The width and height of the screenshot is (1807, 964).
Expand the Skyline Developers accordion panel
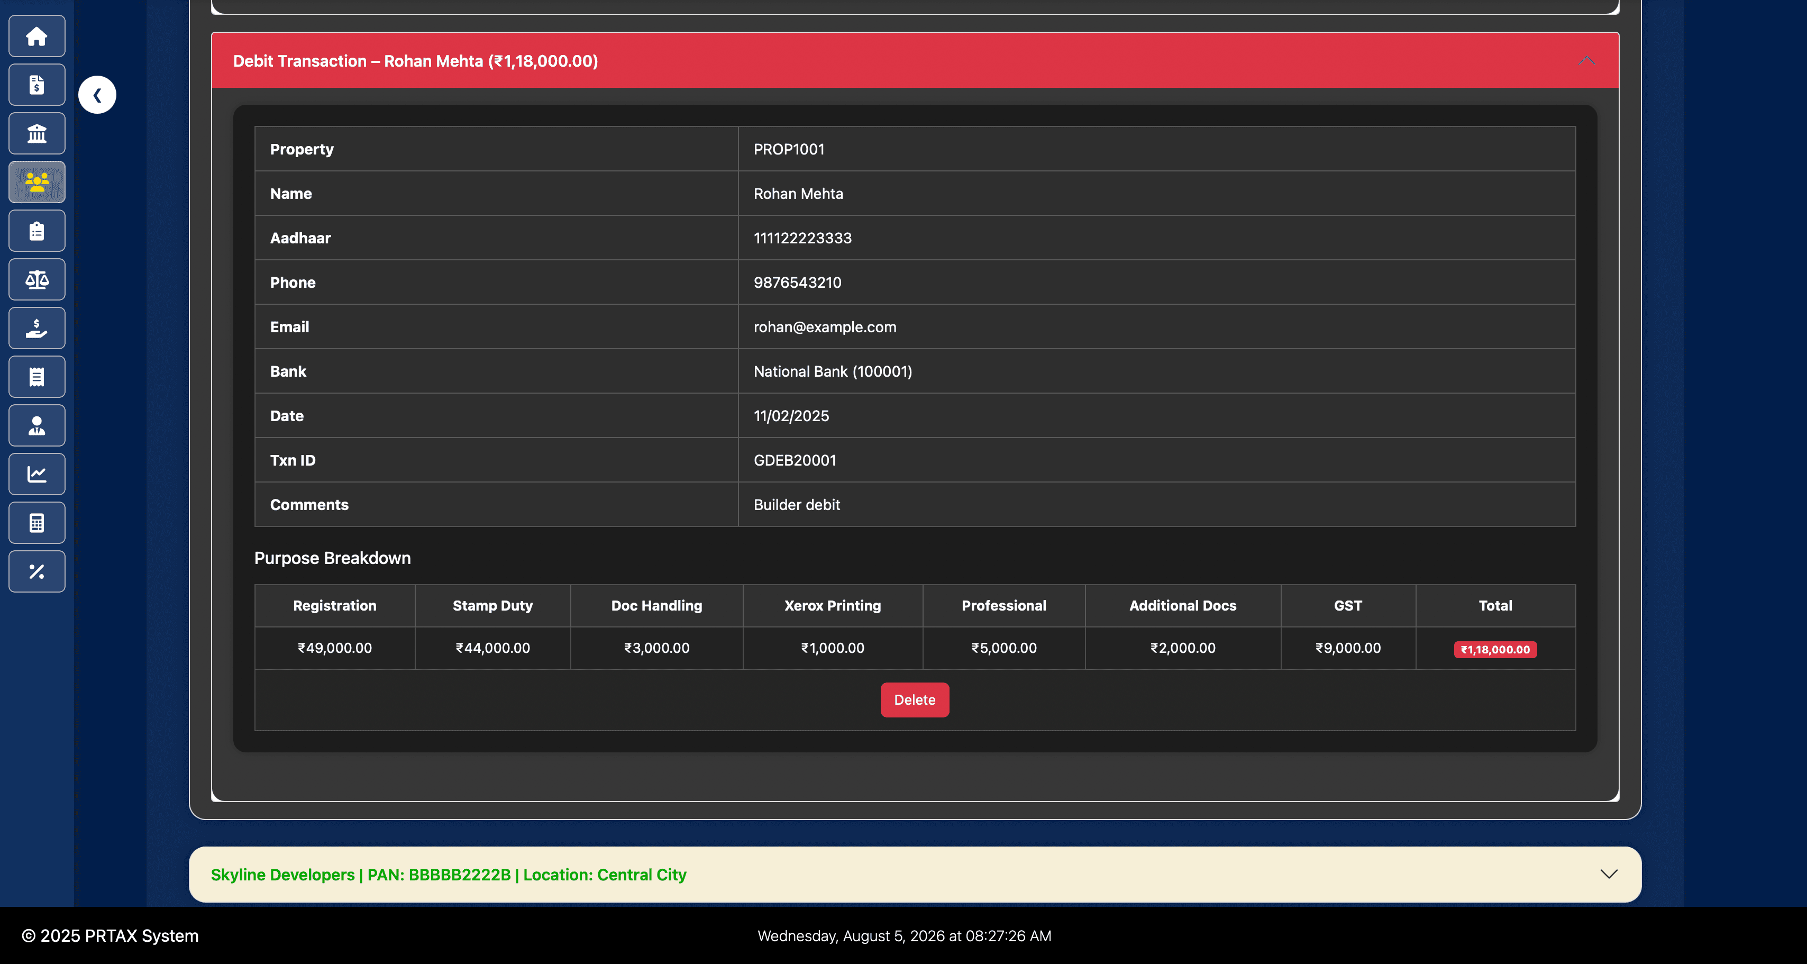click(x=915, y=874)
